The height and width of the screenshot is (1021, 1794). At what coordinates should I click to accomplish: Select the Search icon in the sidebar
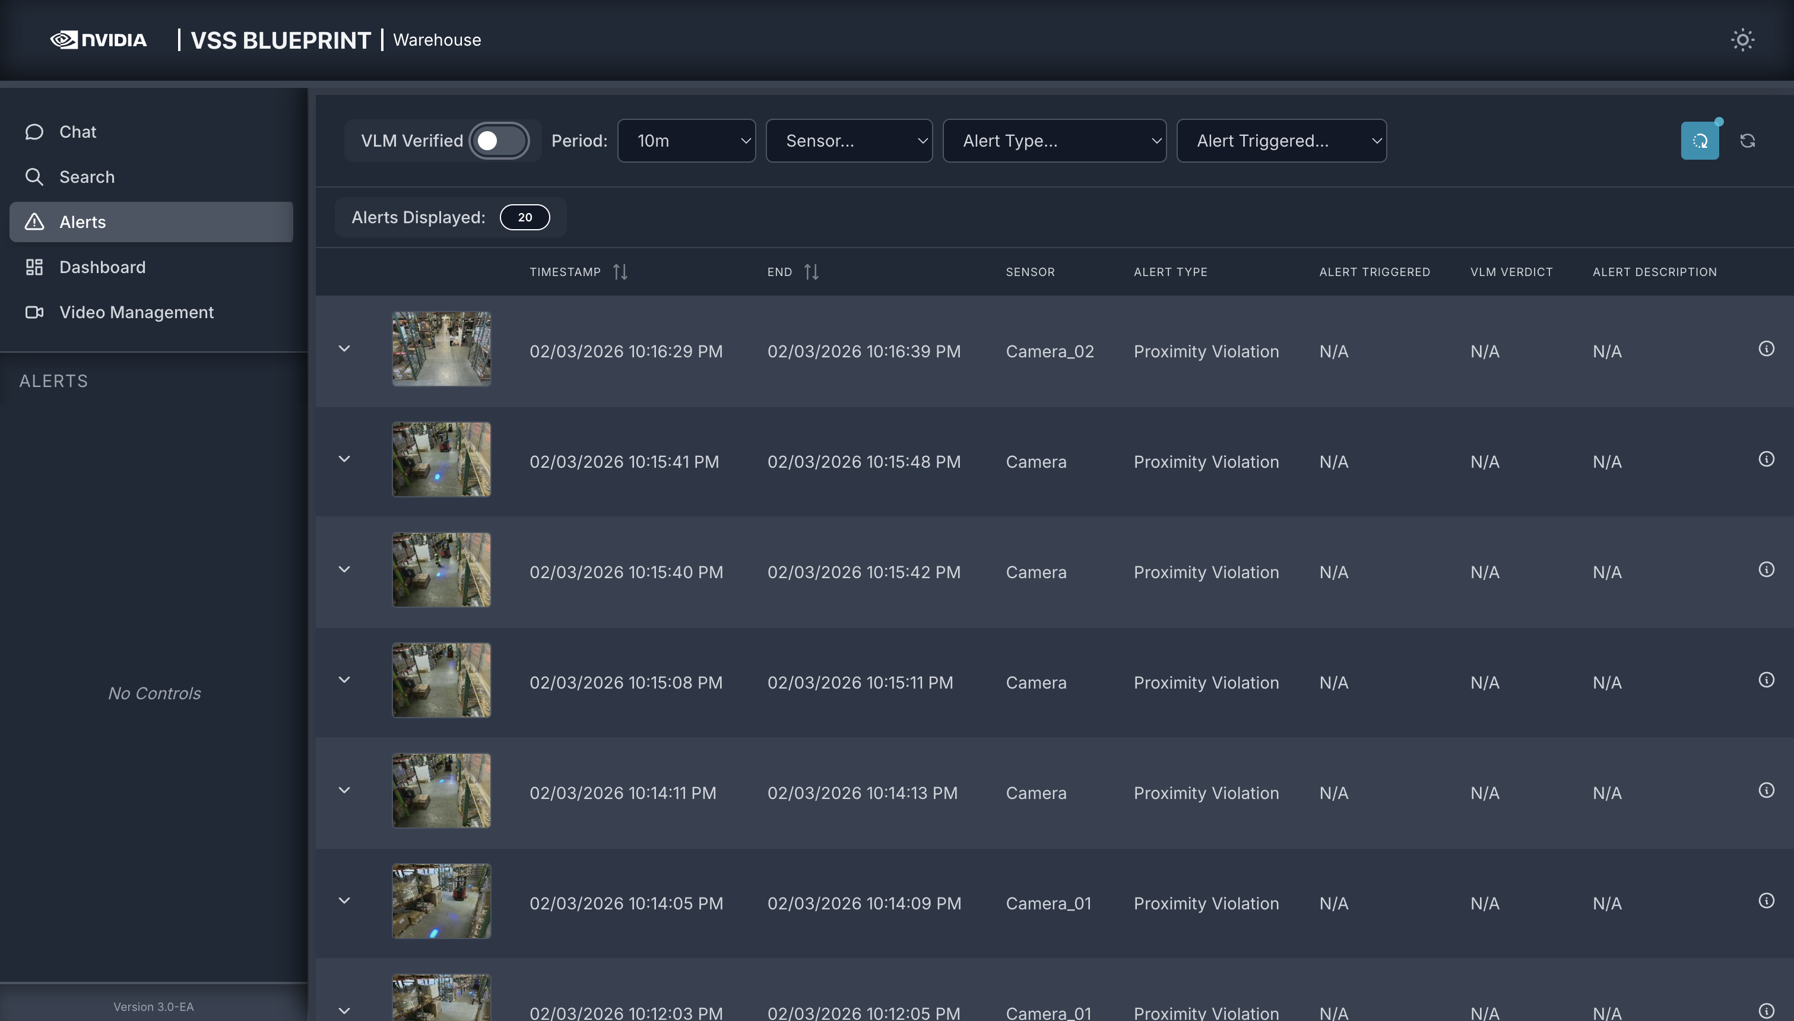pos(34,177)
